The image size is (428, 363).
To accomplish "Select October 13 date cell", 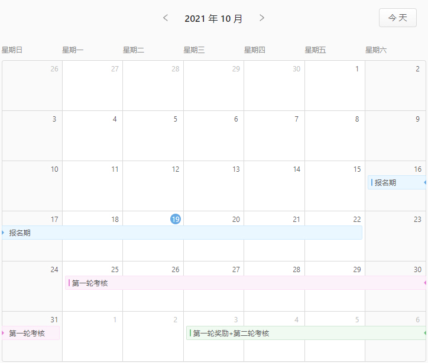I will pos(213,186).
